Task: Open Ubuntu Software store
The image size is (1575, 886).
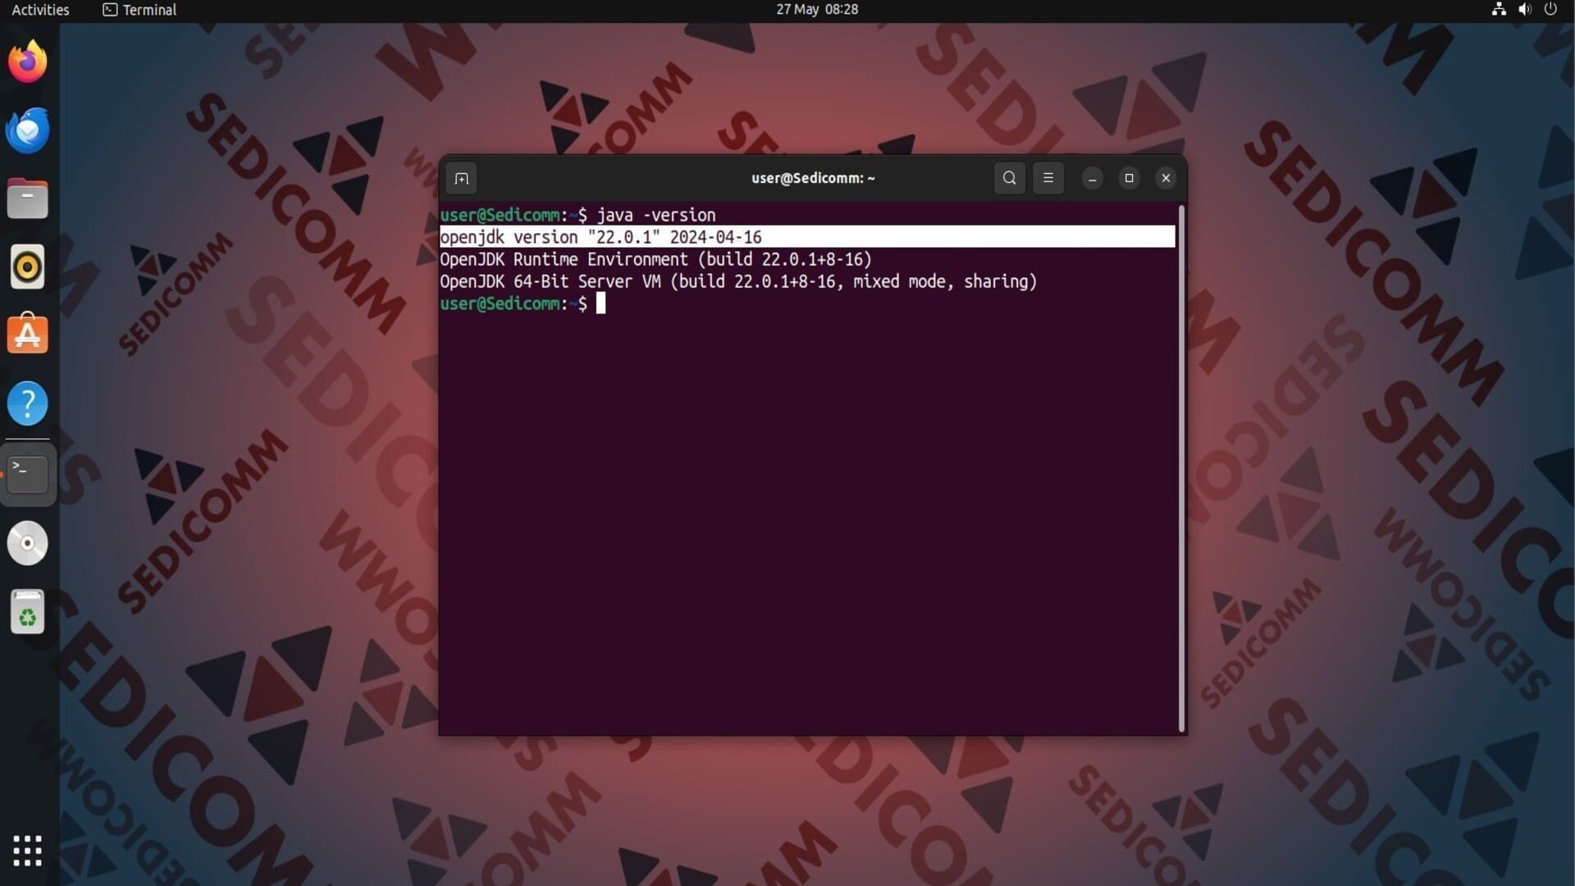Action: (x=28, y=336)
